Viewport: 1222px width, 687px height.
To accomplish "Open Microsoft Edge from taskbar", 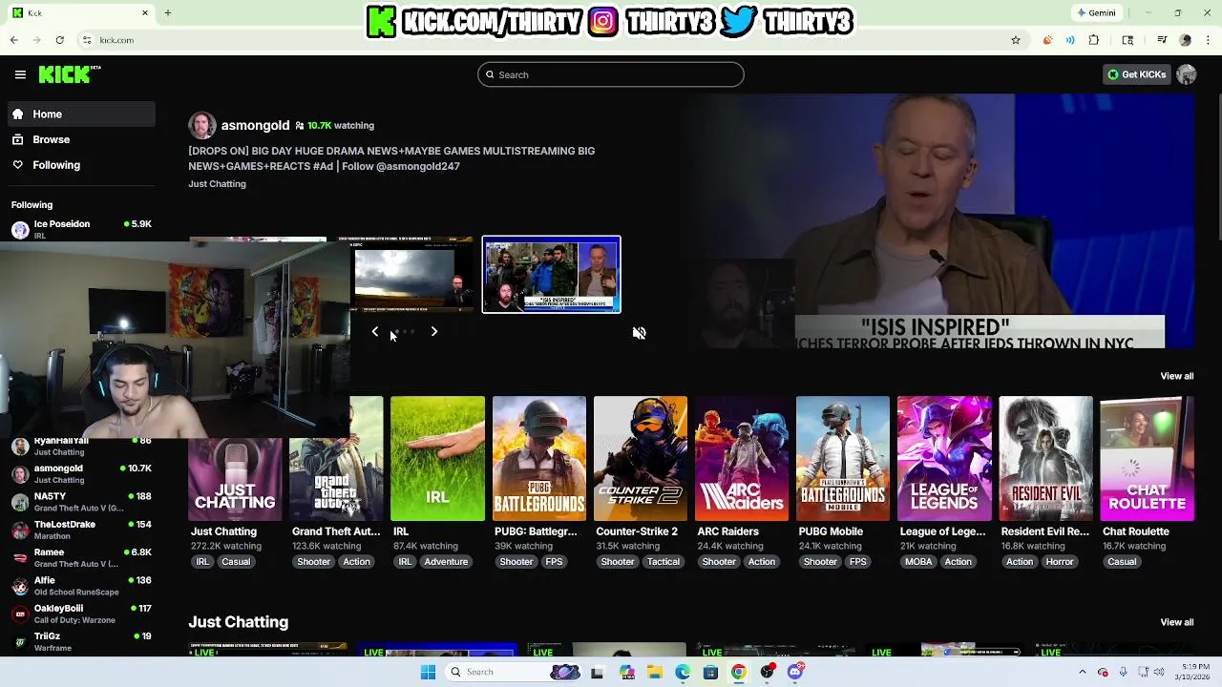I will (683, 672).
